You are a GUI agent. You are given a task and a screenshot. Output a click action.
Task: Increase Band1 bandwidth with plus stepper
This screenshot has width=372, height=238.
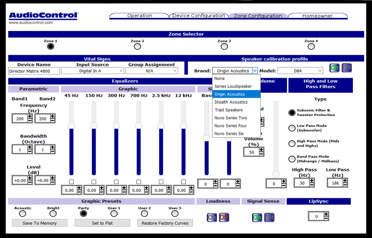[x=30, y=147]
